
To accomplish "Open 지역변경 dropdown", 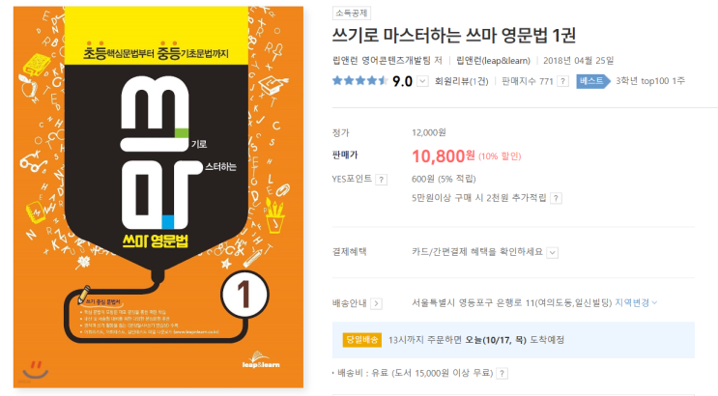I will tap(636, 302).
